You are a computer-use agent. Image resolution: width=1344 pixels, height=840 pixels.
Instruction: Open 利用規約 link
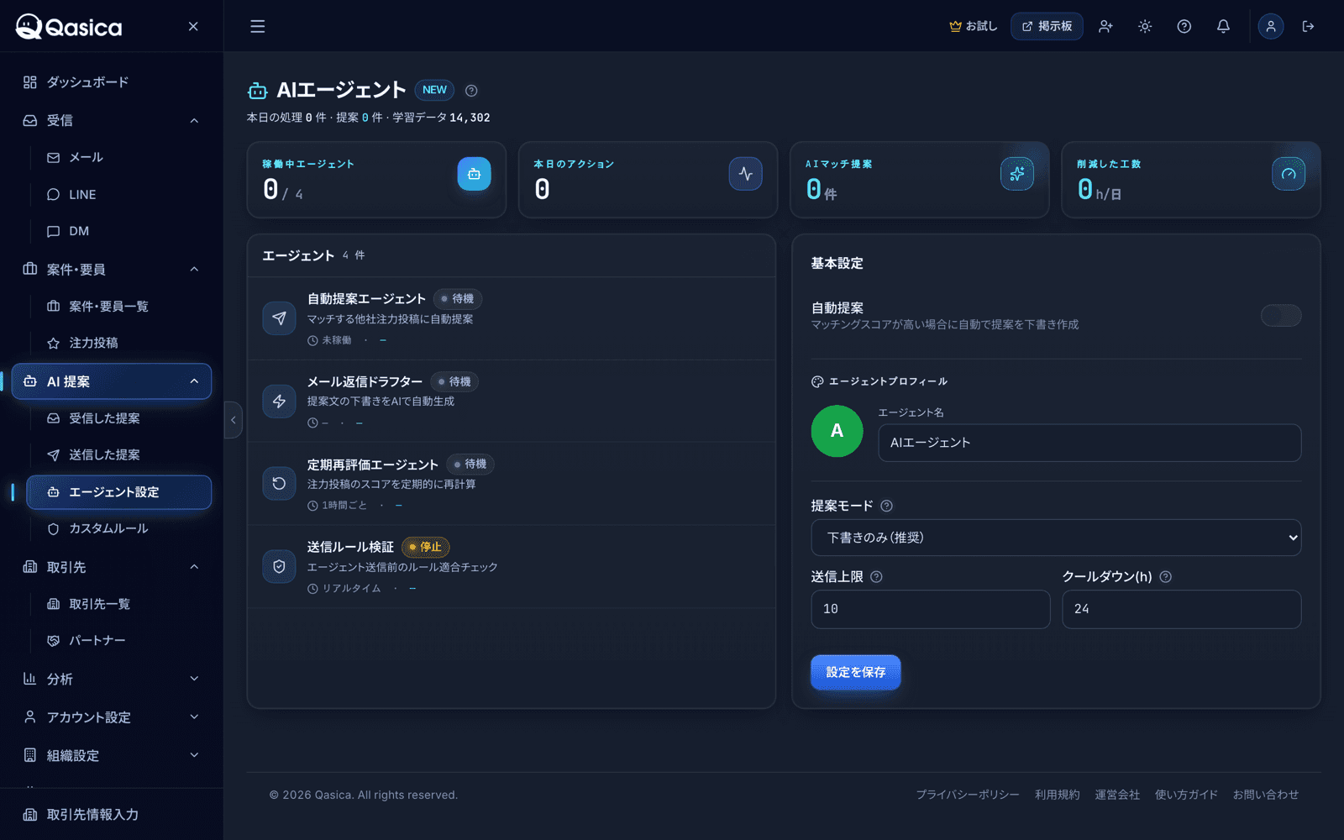1057,795
